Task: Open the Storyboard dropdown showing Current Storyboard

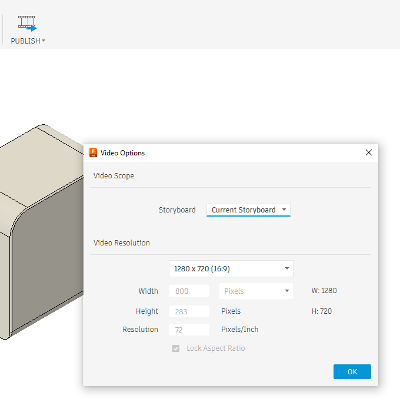Action: 248,210
